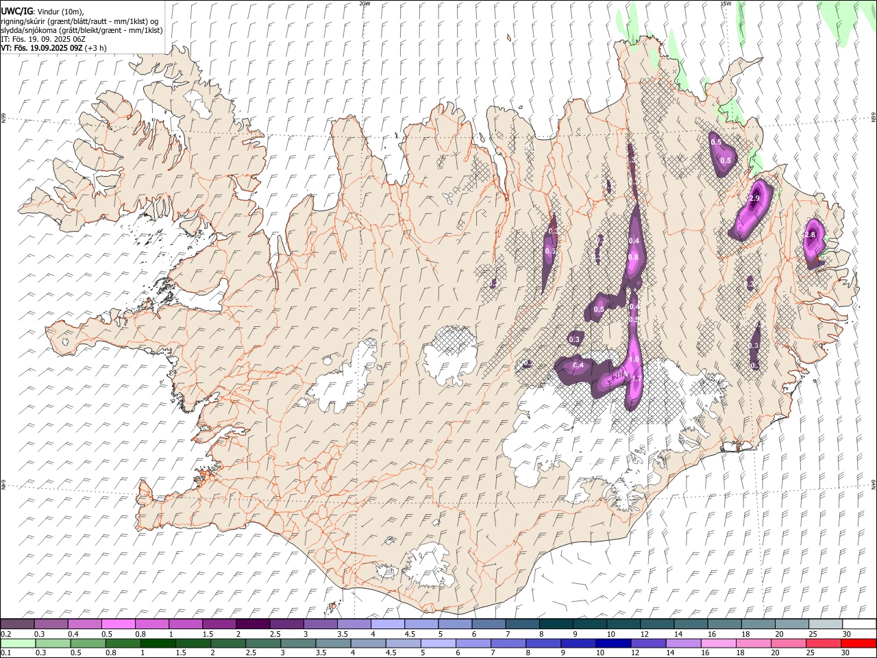Click the UWC/IG title text

[x=16, y=12]
